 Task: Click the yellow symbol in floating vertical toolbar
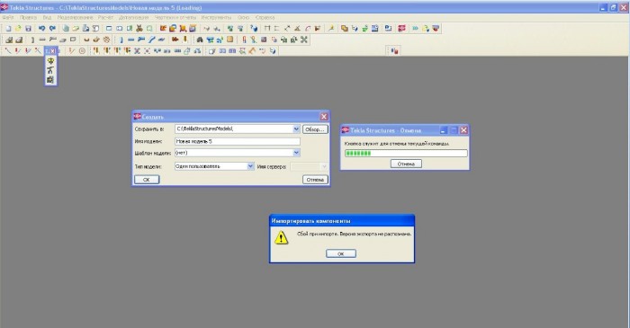click(x=50, y=61)
